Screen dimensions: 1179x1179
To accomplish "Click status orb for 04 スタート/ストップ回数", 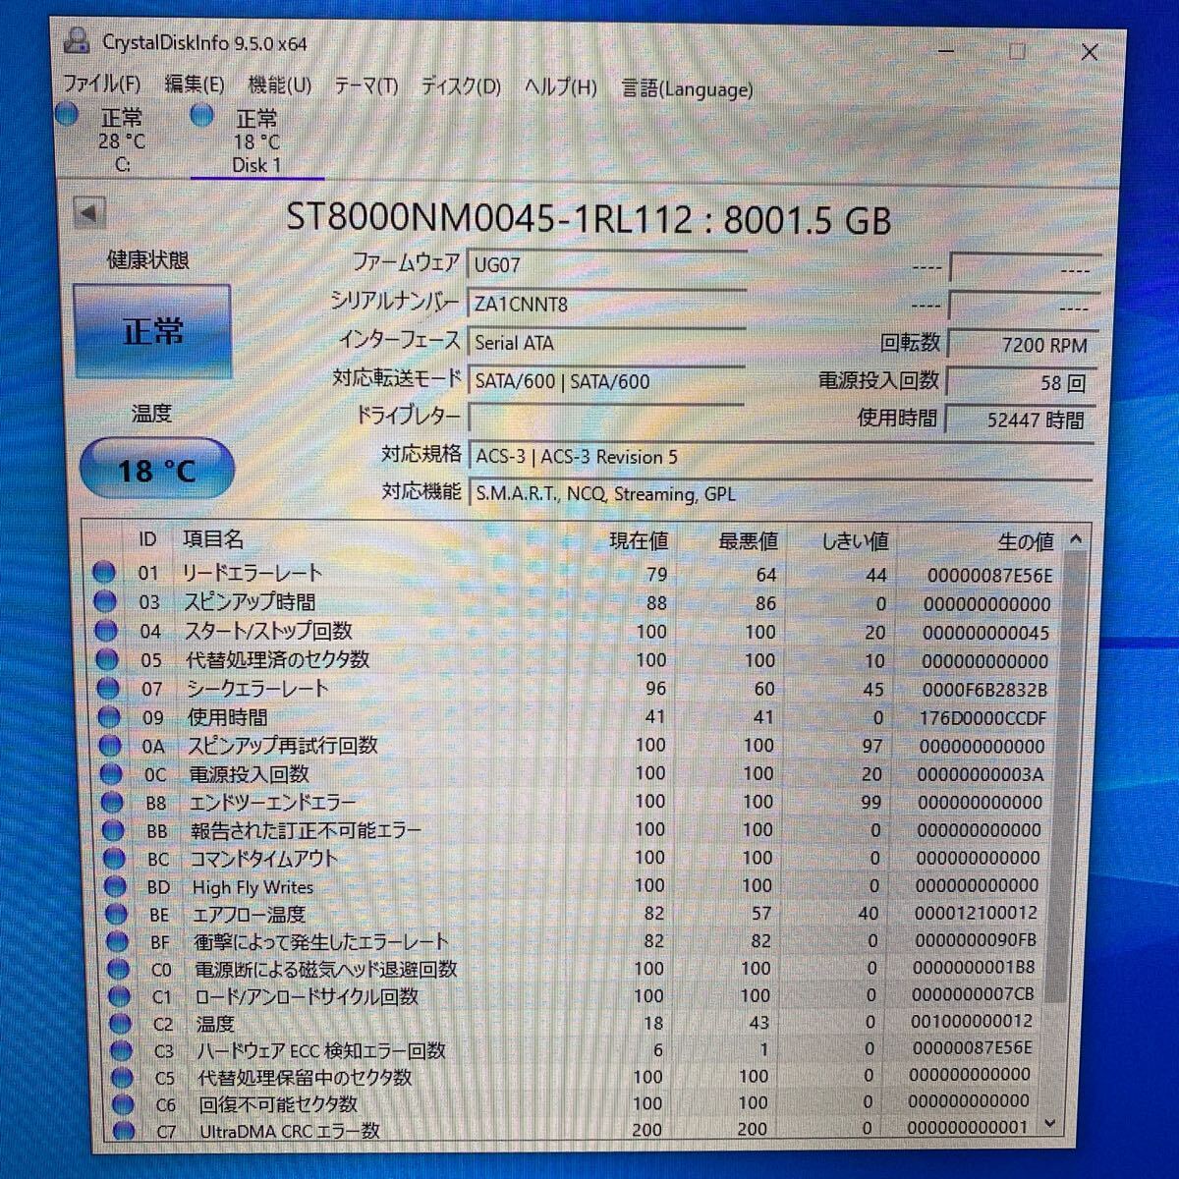I will 106,630.
